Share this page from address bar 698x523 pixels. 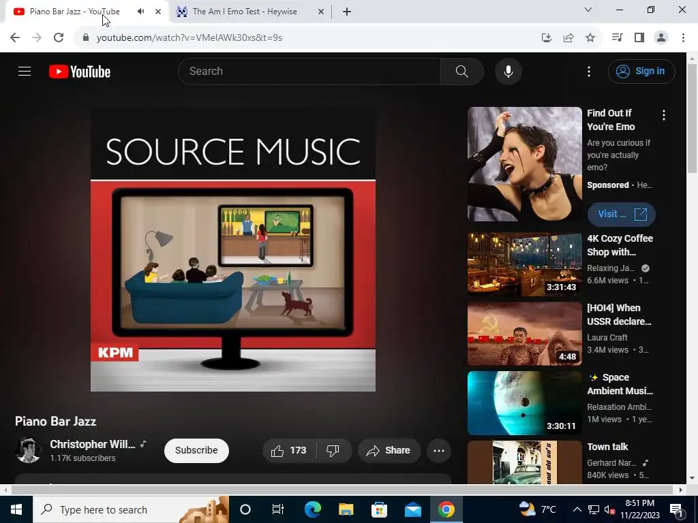pos(568,37)
